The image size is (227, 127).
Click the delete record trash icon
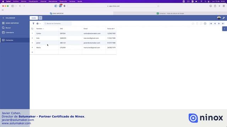pos(197,24)
